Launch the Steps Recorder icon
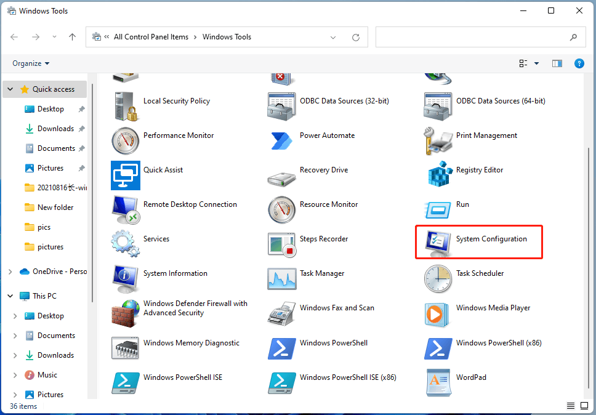Image resolution: width=596 pixels, height=415 pixels. pos(281,244)
